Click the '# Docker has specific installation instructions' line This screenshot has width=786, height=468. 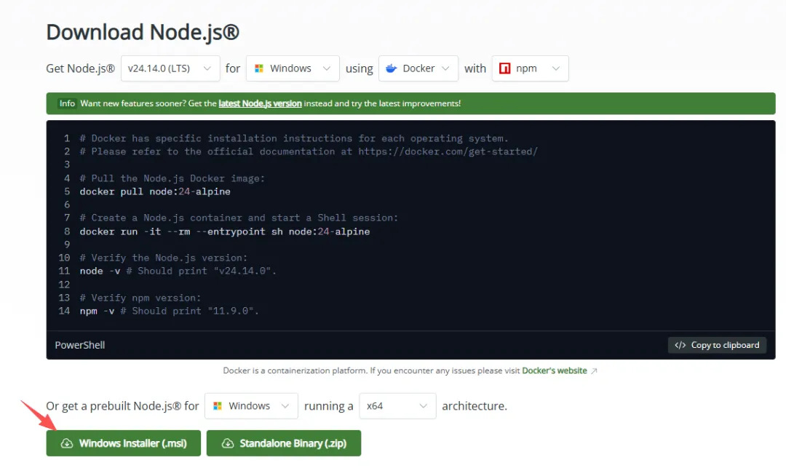coord(294,138)
